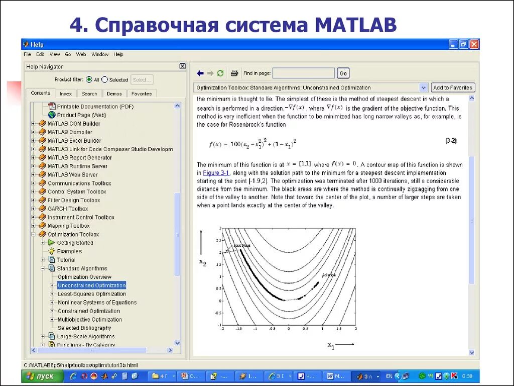Switch to the Index tab
Viewport: 514px width, 386px height.
[66, 93]
